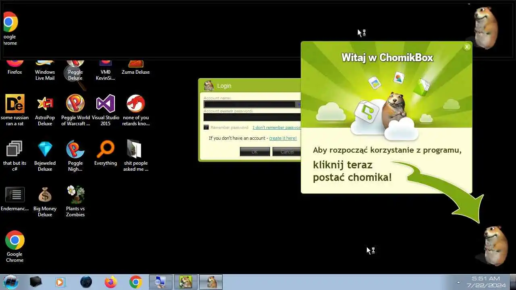Image resolution: width=516 pixels, height=290 pixels.
Task: Click the hamster logo in the Login title bar
Action: pos(209,85)
